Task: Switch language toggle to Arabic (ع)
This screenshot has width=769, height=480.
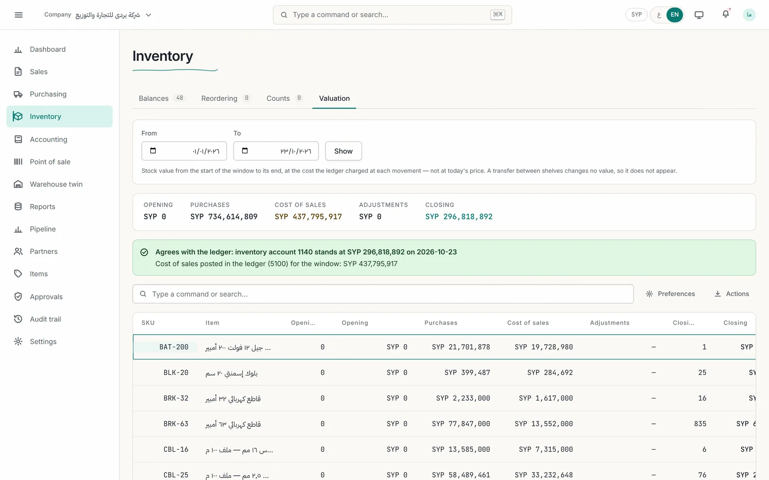Action: (659, 15)
